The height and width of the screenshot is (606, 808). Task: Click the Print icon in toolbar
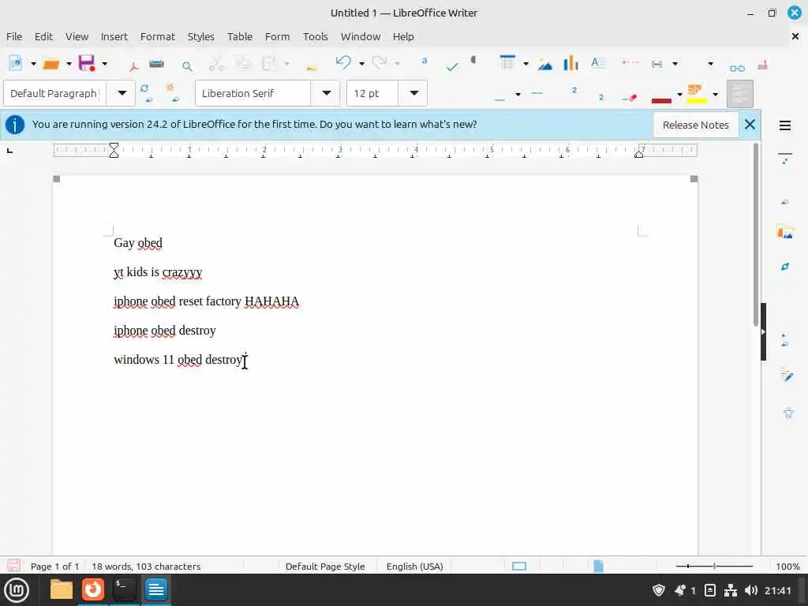tap(157, 64)
